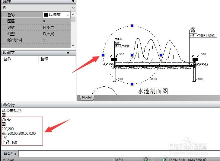The height and width of the screenshot is (161, 220).
Task: Click the 38/41 counter in status bar
Action: pos(119,159)
